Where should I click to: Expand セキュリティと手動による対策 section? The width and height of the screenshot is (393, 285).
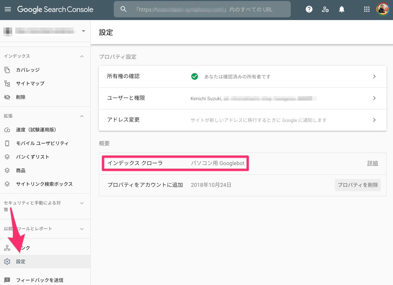pyautogui.click(x=82, y=203)
